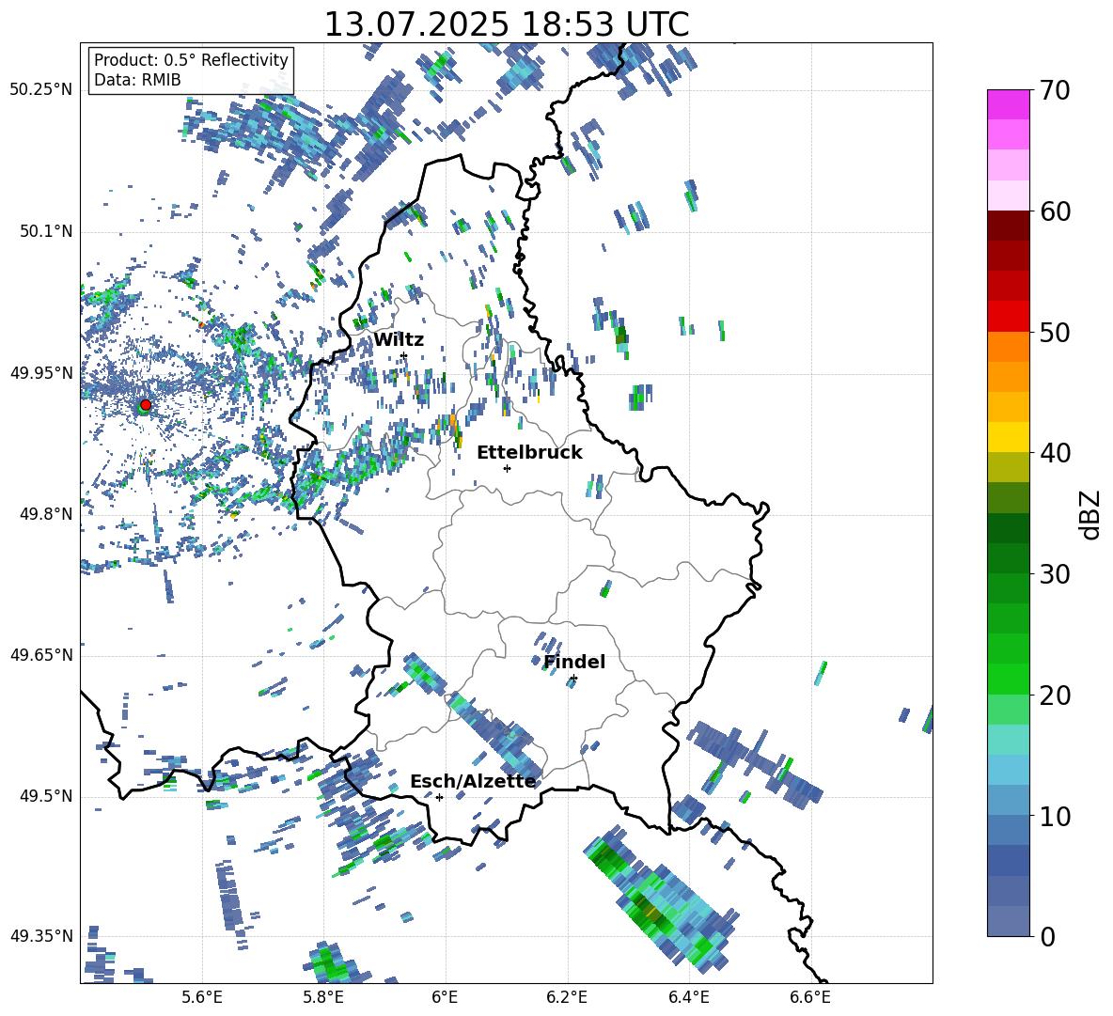Click the 49.8°N latitude label
Screen dimensions: 1113x1016
[x=45, y=514]
